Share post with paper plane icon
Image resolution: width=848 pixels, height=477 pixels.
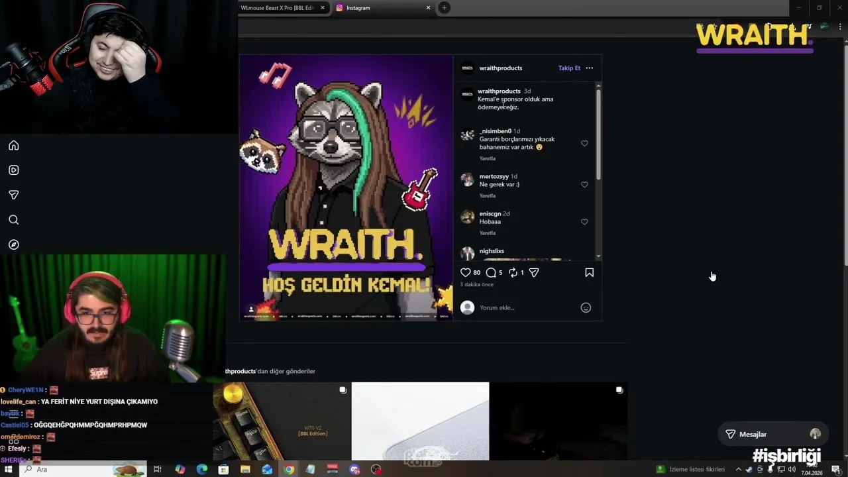click(x=534, y=272)
